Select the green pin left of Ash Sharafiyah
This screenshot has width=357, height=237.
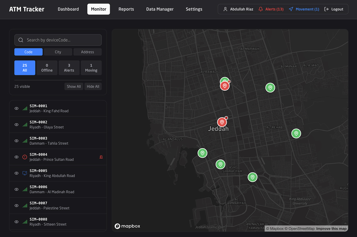221,164
